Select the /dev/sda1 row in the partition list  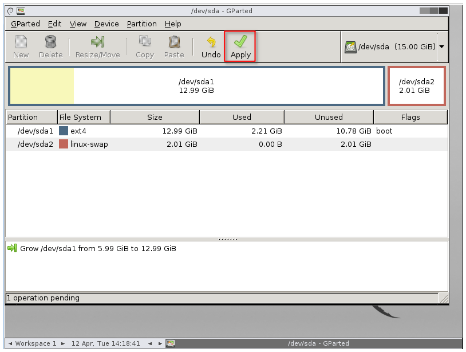click(x=227, y=131)
